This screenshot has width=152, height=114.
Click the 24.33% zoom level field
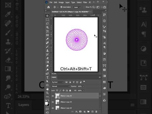(54, 74)
